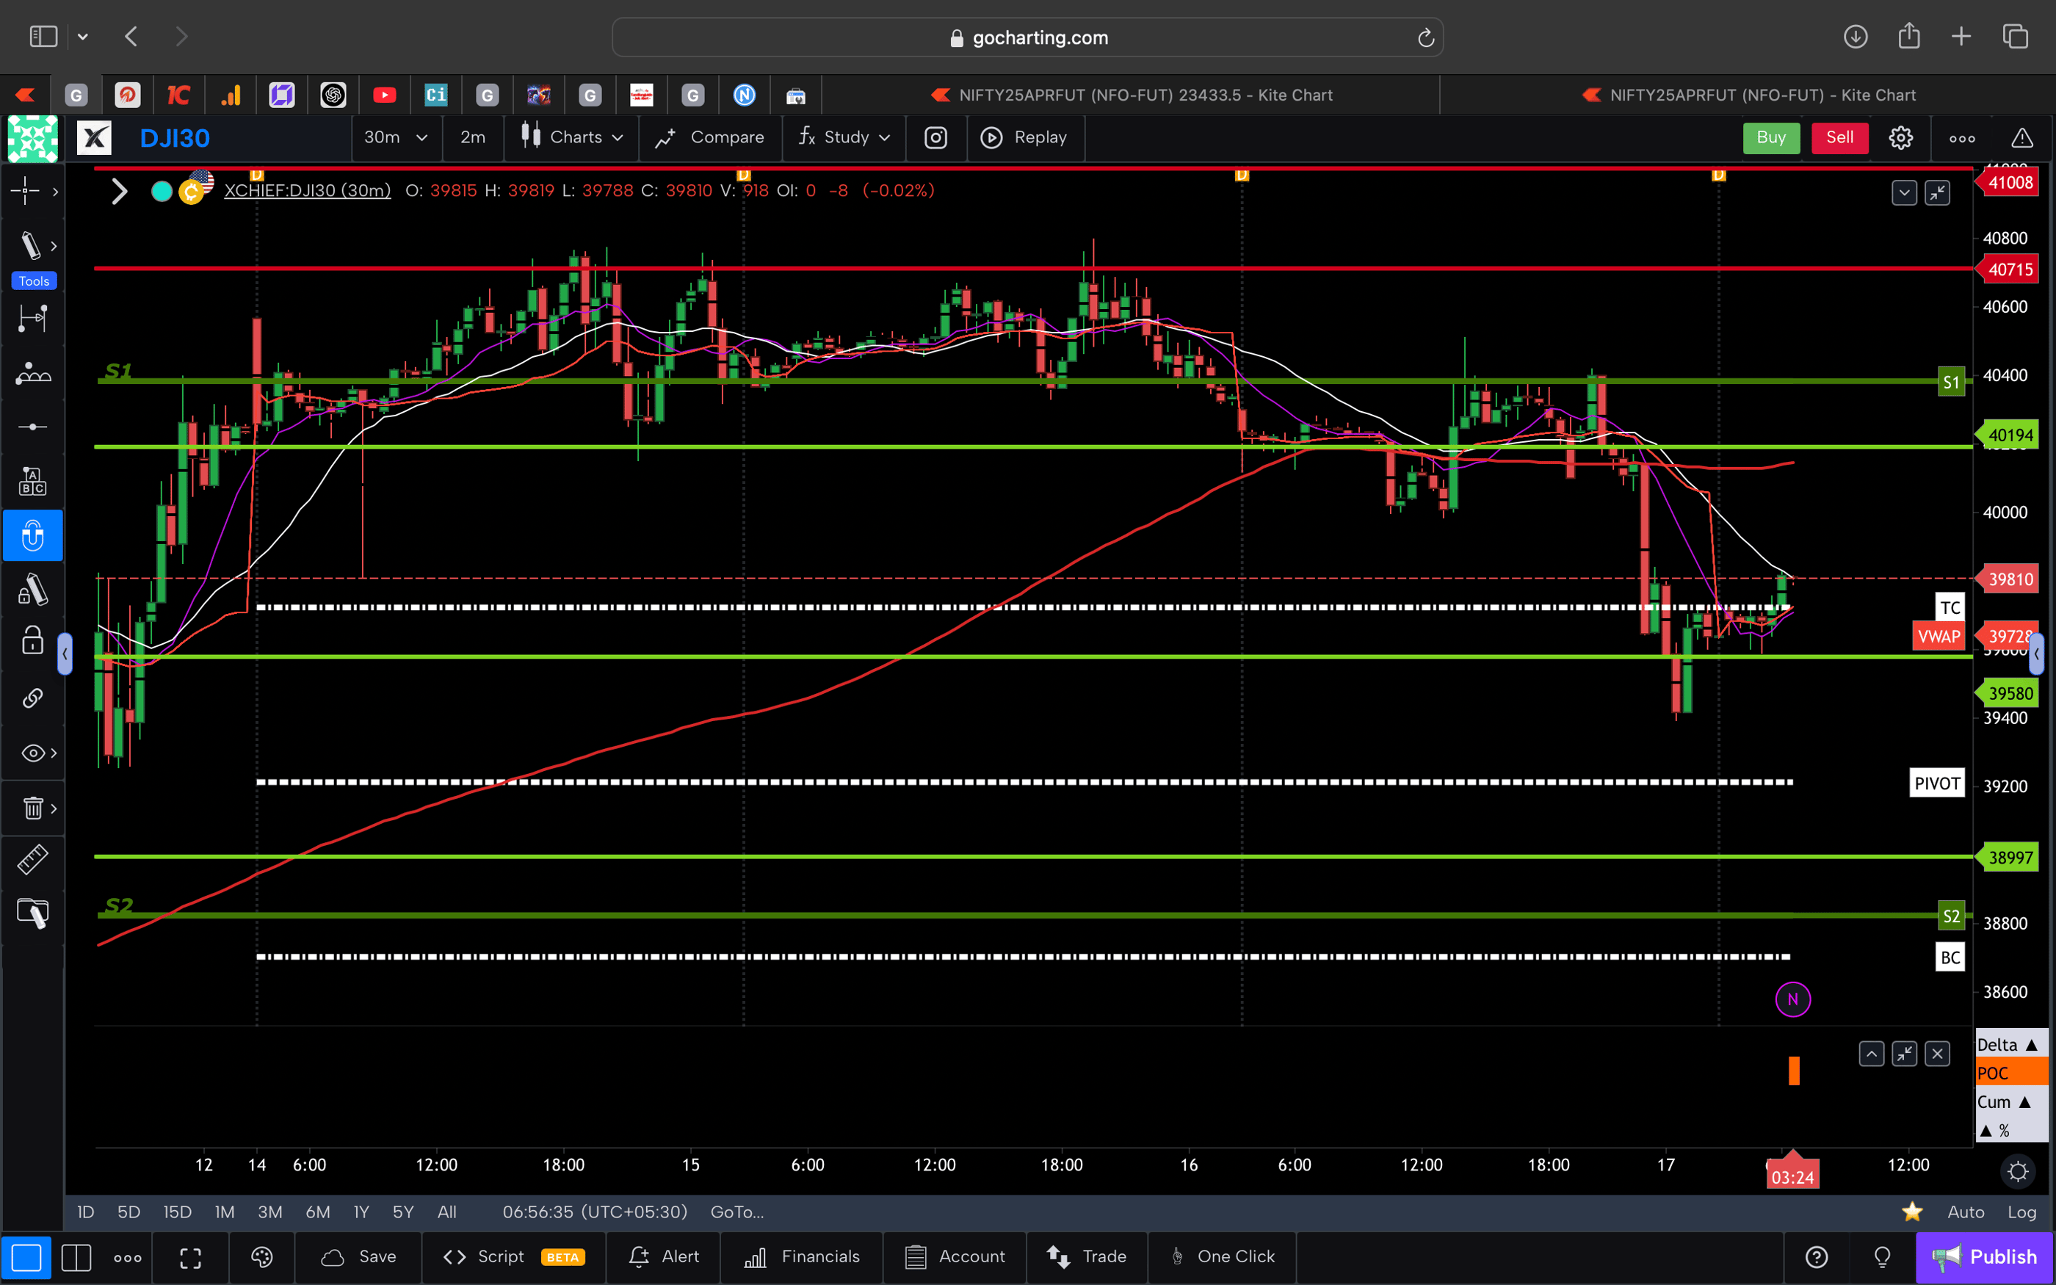Expand the Charts menu
The height and width of the screenshot is (1285, 2056).
(572, 137)
